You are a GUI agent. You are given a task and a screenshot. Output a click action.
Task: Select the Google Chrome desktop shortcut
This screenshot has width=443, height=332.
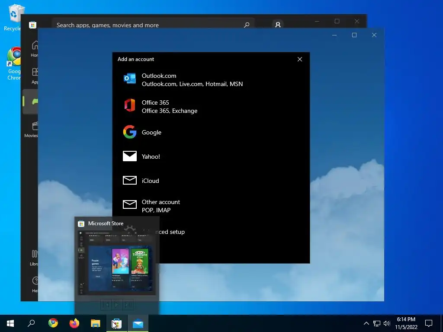13,64
